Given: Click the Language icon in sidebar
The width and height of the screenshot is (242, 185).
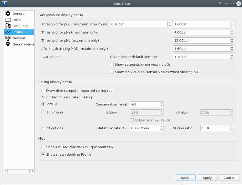Looking at the screenshot, I should pyautogui.click(x=8, y=26).
